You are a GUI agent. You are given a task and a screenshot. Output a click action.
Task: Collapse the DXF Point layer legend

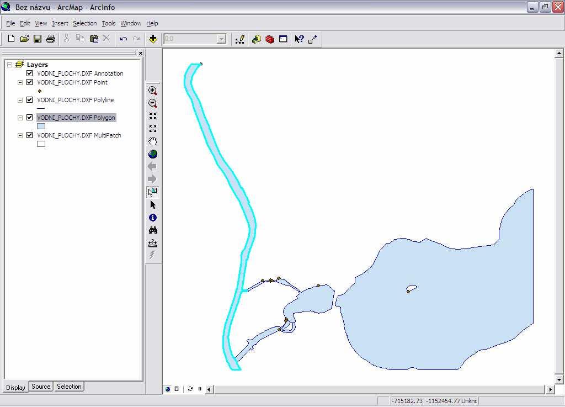coord(20,82)
